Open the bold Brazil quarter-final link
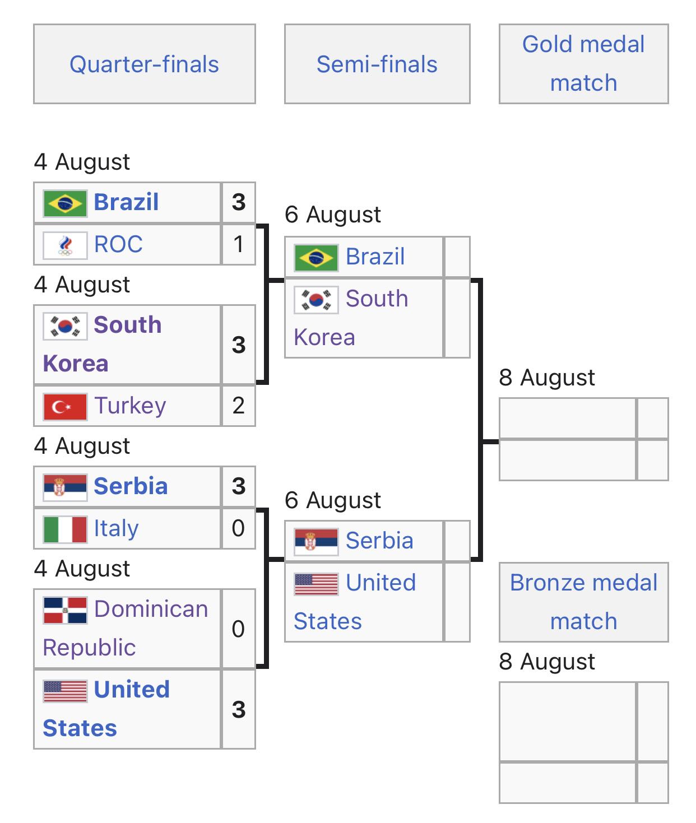 [x=126, y=202]
